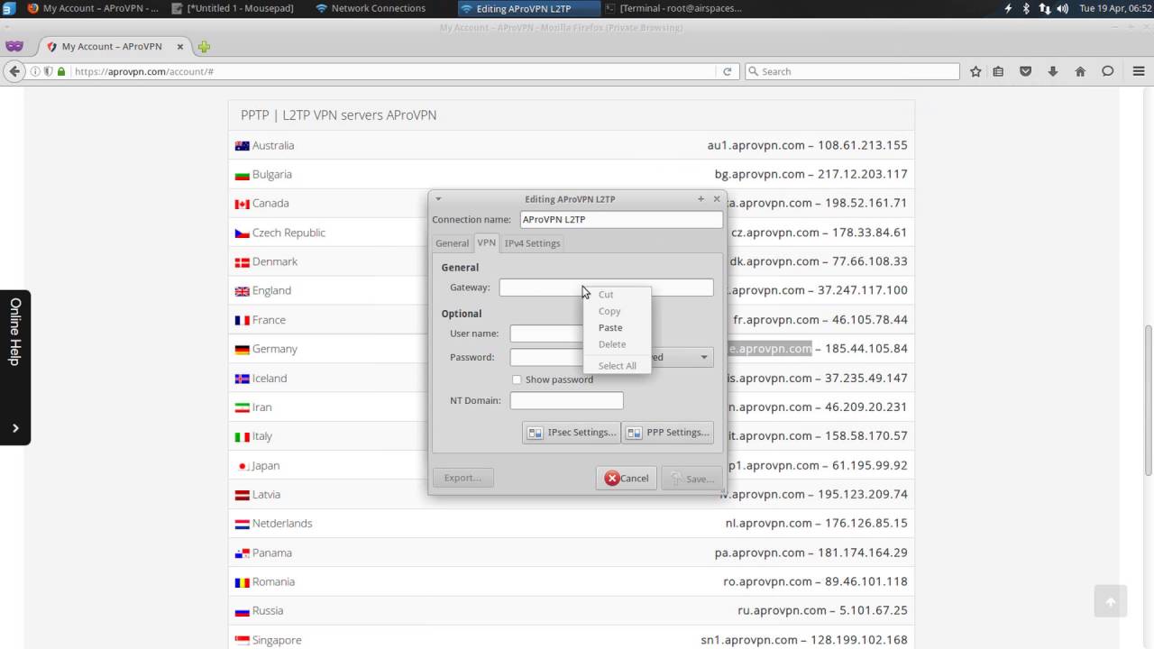Click the Firefox back arrow button
The image size is (1154, 649).
click(14, 71)
